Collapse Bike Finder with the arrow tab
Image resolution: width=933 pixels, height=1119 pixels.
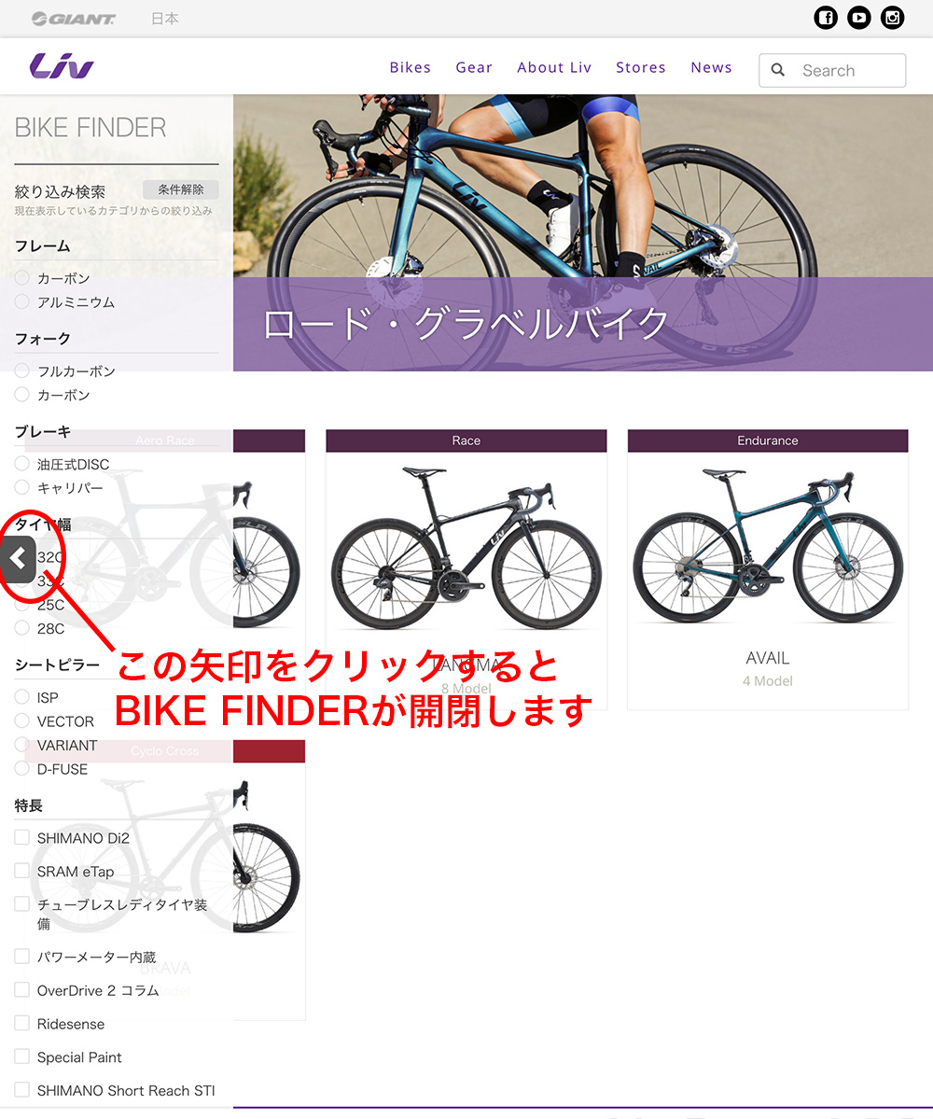pyautogui.click(x=18, y=559)
